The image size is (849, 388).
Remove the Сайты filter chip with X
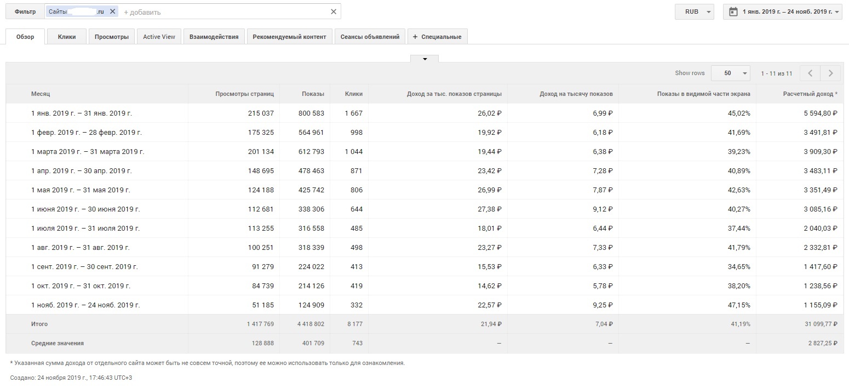pyautogui.click(x=112, y=12)
